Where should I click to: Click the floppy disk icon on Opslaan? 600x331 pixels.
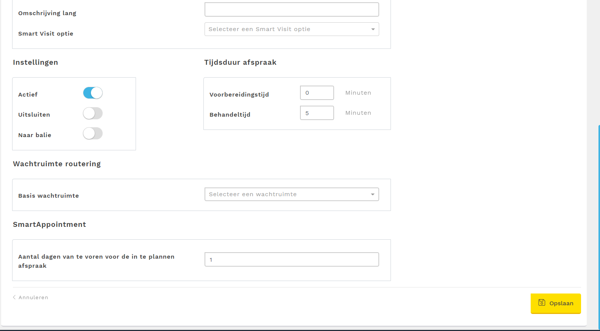point(542,303)
